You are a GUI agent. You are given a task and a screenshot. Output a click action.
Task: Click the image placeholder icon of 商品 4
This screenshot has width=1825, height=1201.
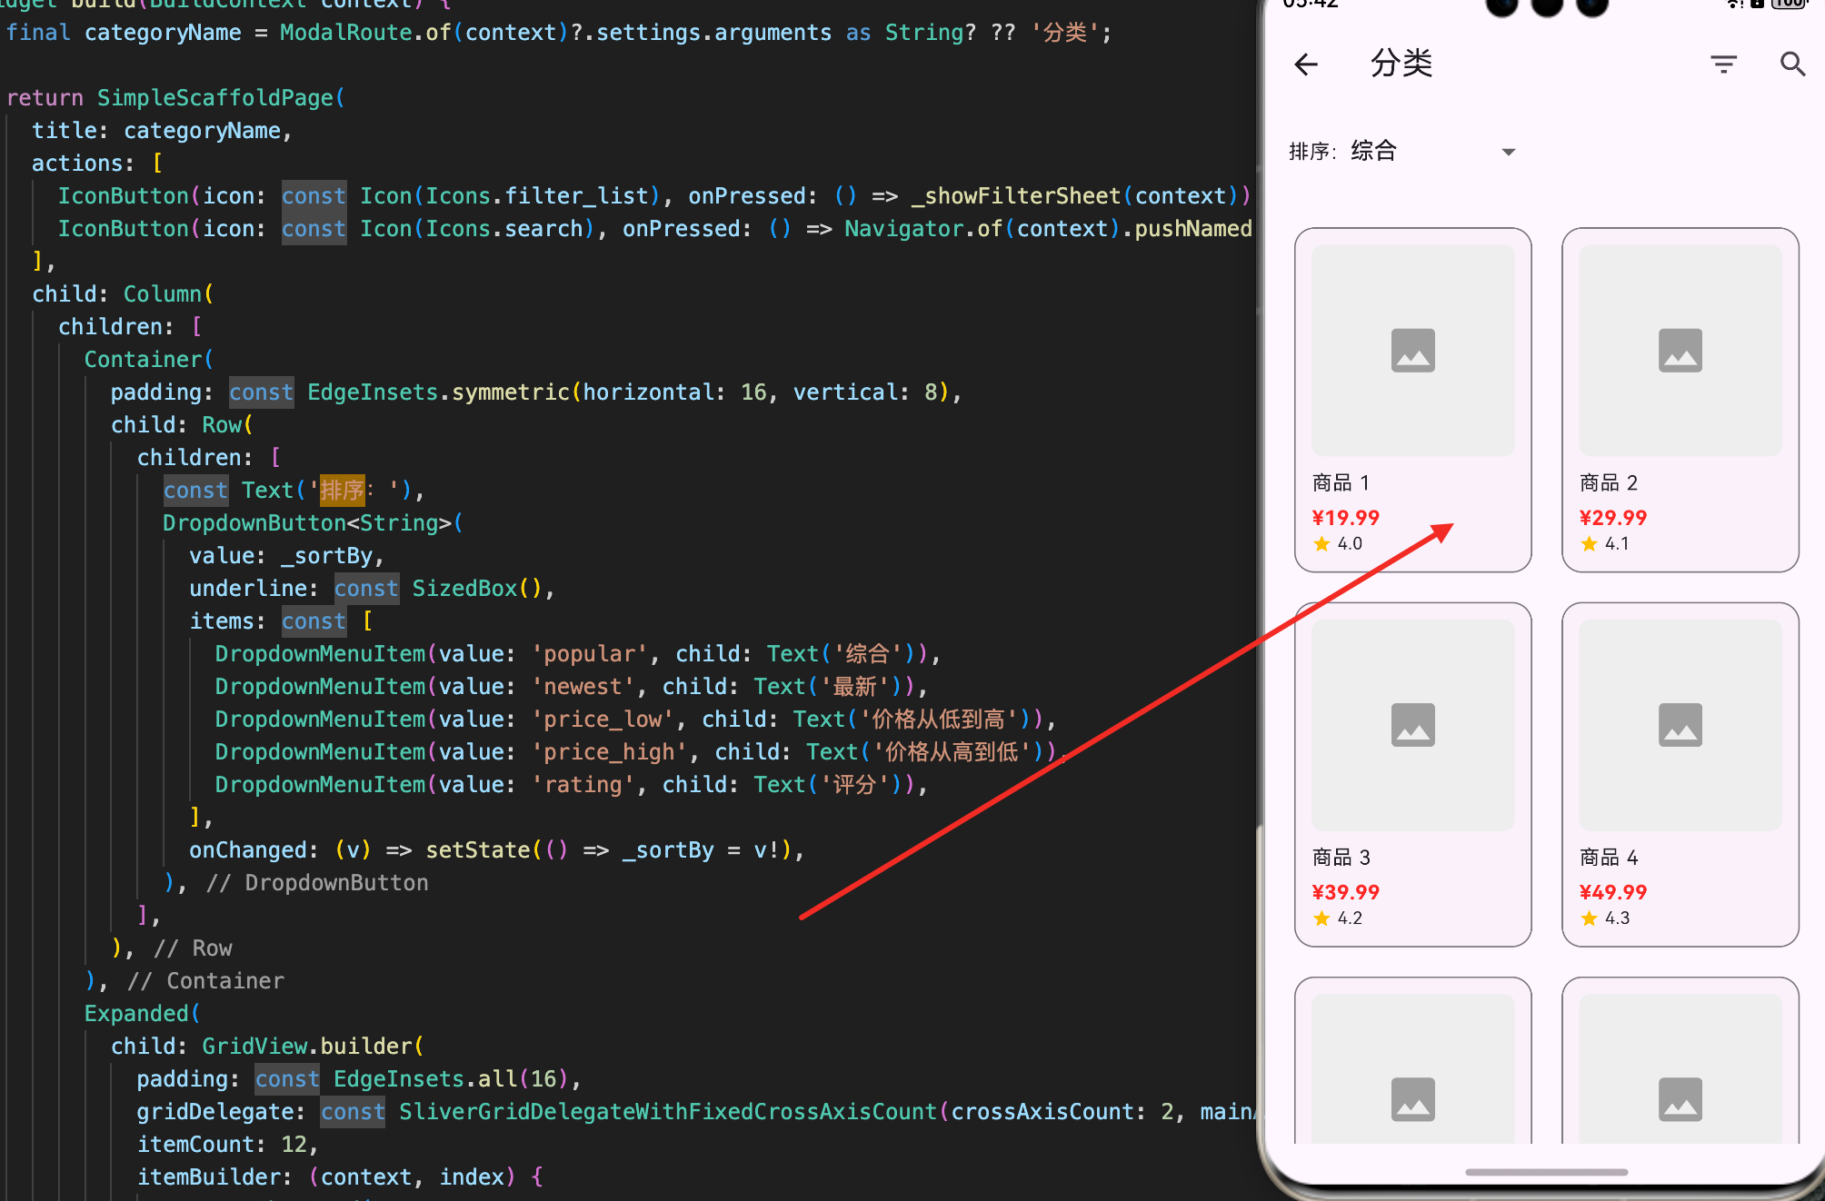point(1680,724)
